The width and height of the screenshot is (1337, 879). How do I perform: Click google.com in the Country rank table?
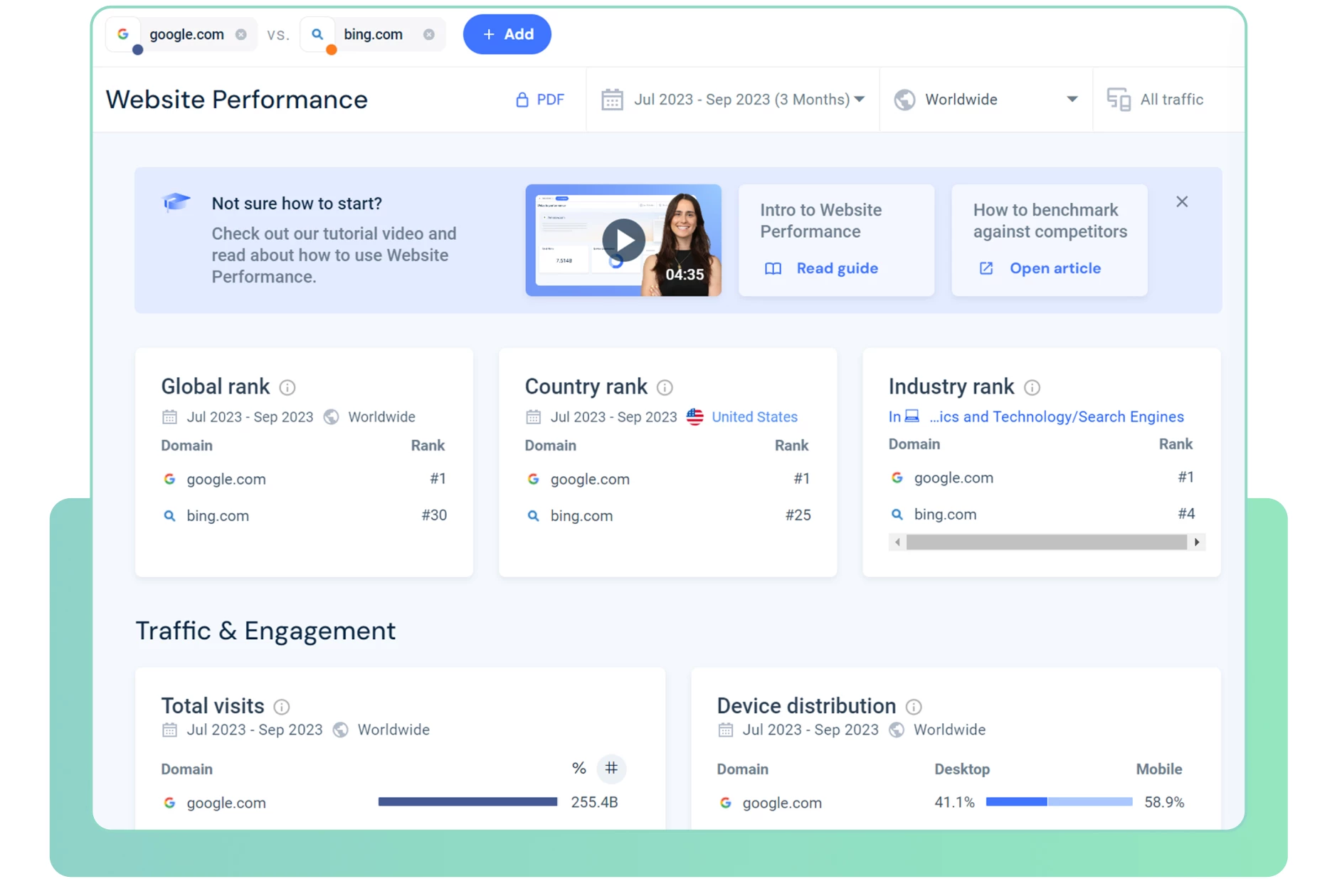590,480
